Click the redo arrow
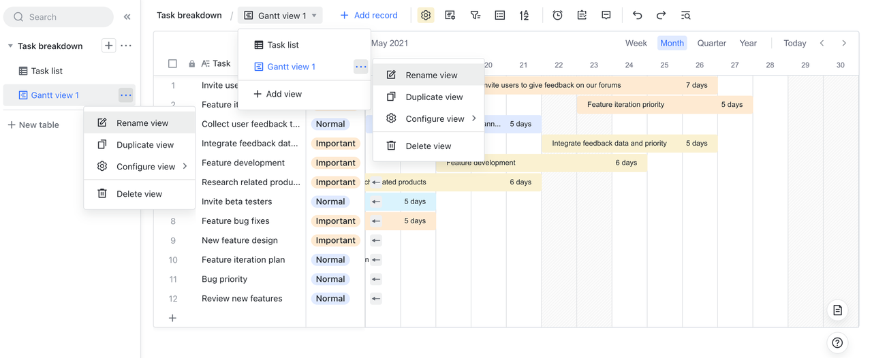The image size is (872, 358). coord(661,15)
